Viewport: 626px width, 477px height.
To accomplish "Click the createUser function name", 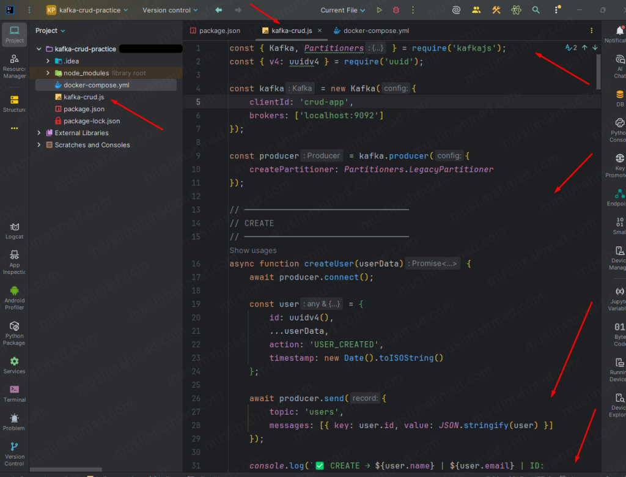I will [x=329, y=264].
